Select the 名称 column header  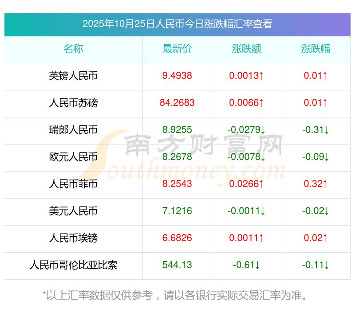[x=73, y=49]
